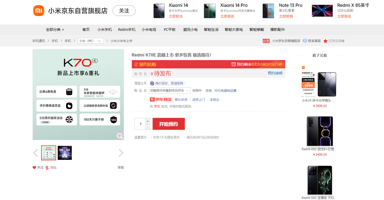Click 联系客服 chat icon
384x200 pixels.
305,41
